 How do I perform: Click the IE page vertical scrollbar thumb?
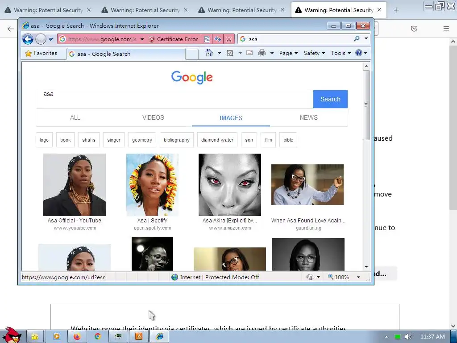(x=366, y=105)
